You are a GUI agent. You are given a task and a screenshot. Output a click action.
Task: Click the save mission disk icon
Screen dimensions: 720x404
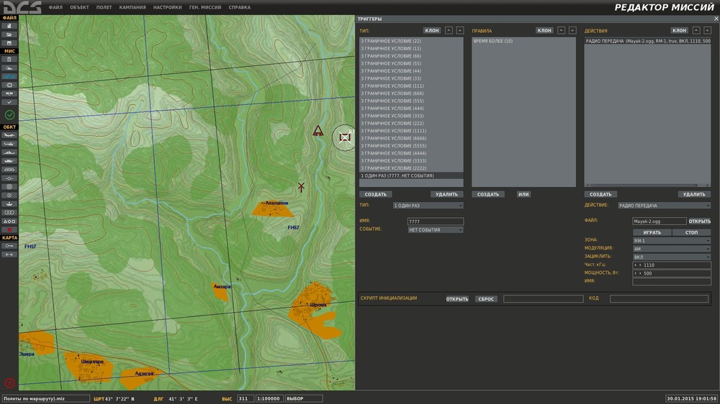[9, 42]
